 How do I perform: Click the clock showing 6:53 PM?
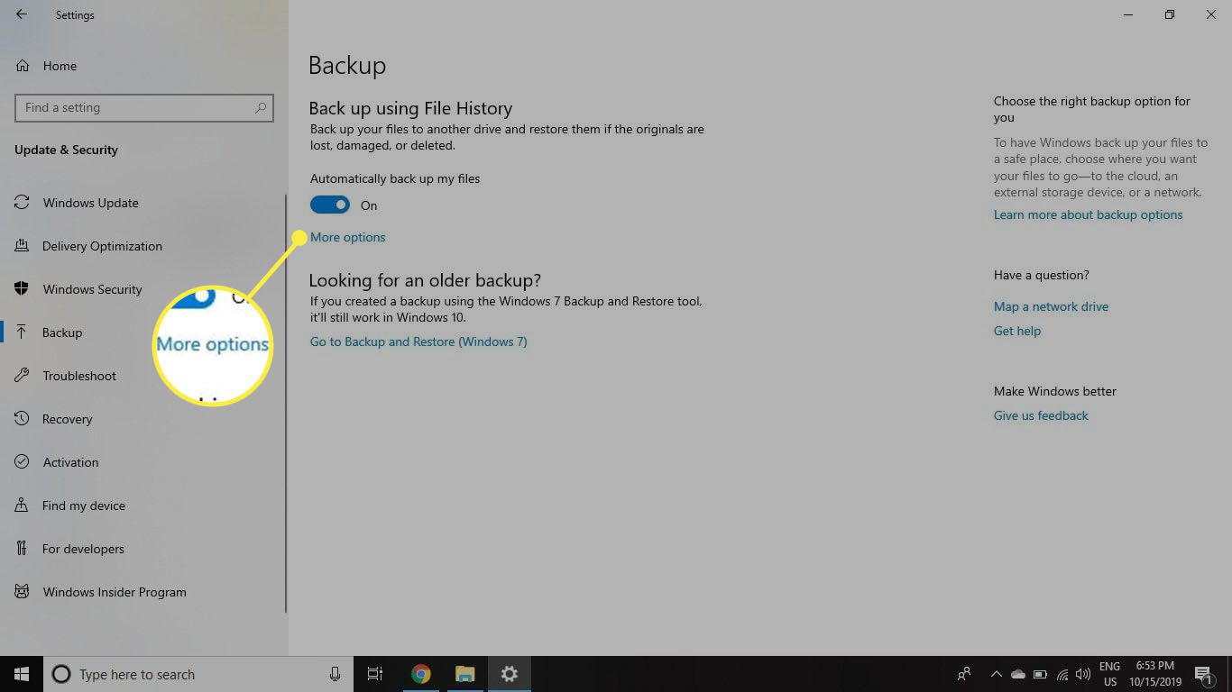coord(1155,674)
